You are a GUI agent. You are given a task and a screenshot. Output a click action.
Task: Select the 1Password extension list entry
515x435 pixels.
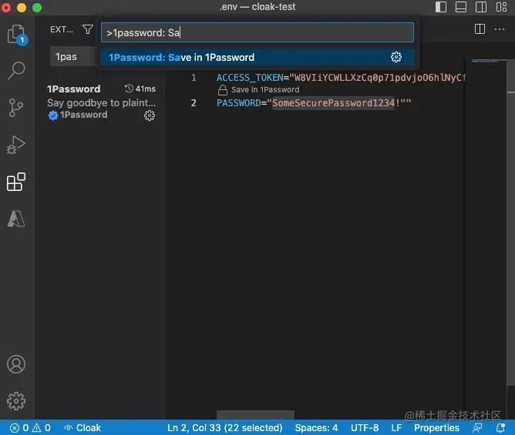click(x=101, y=102)
